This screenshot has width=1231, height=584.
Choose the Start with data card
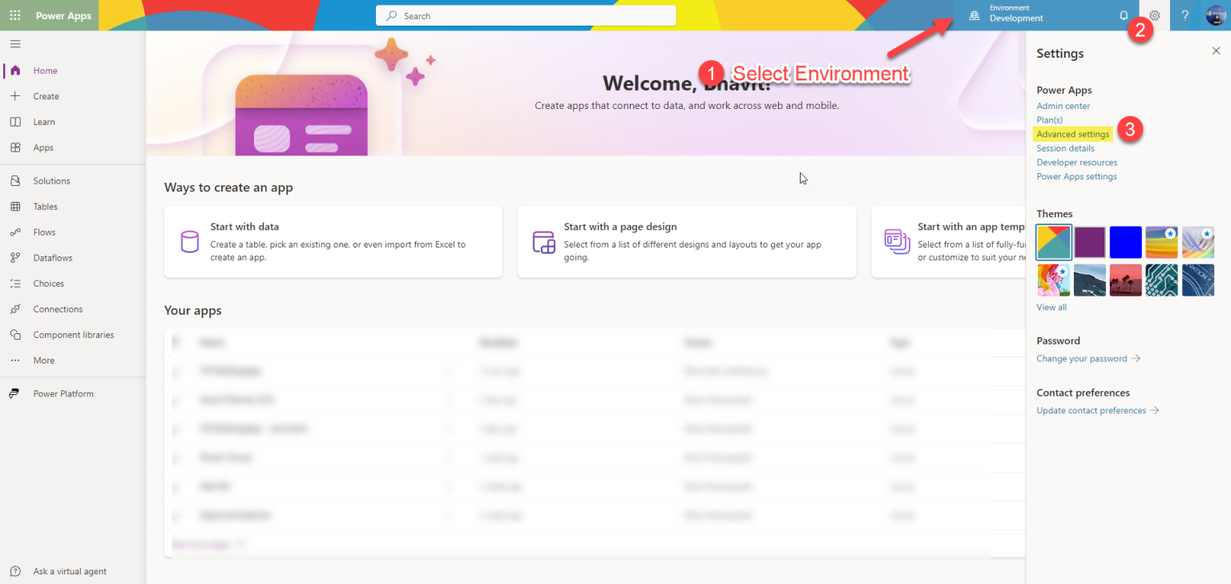coord(333,242)
